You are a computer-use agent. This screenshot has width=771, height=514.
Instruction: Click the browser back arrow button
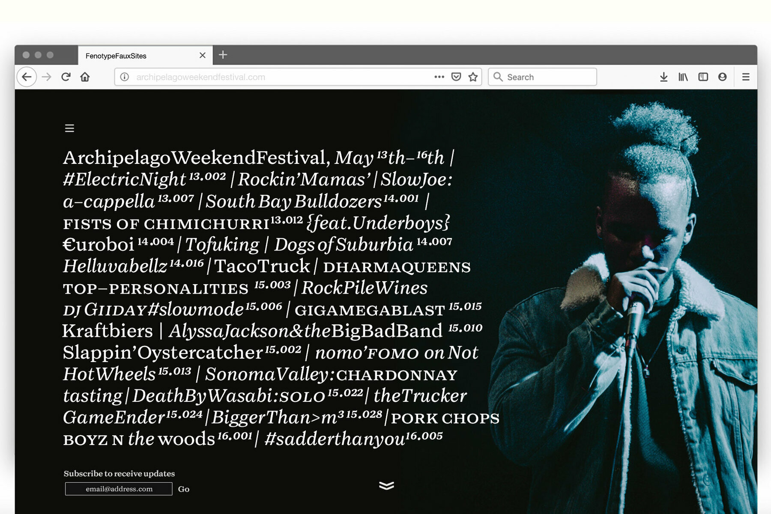coord(27,77)
